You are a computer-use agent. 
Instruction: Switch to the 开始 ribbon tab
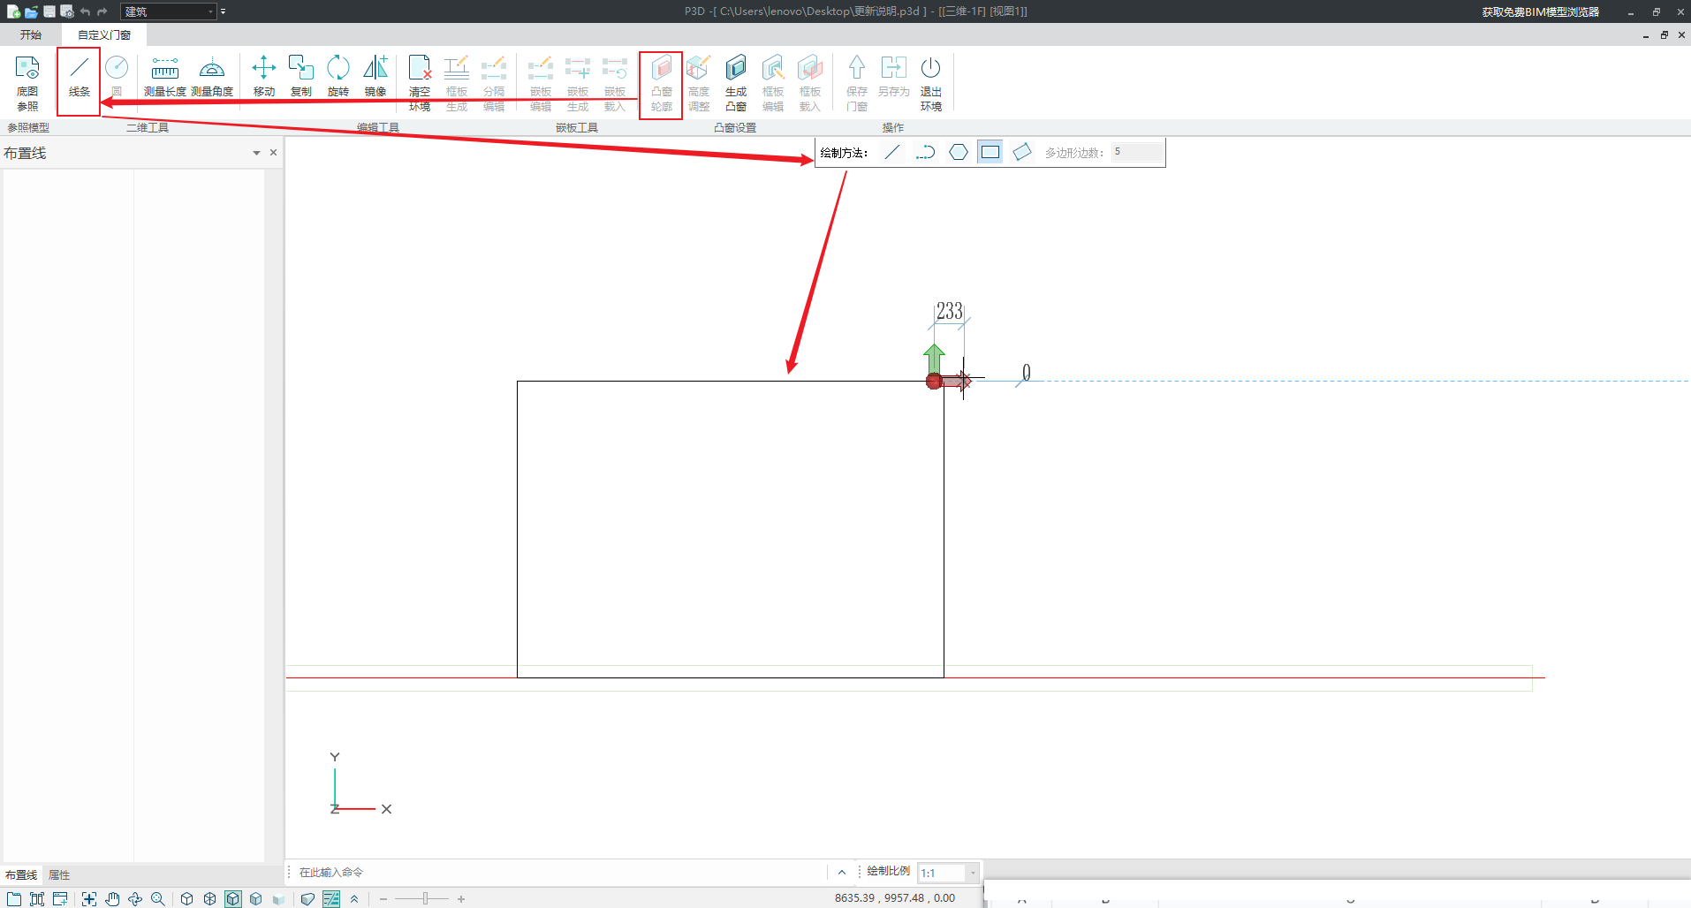31,34
